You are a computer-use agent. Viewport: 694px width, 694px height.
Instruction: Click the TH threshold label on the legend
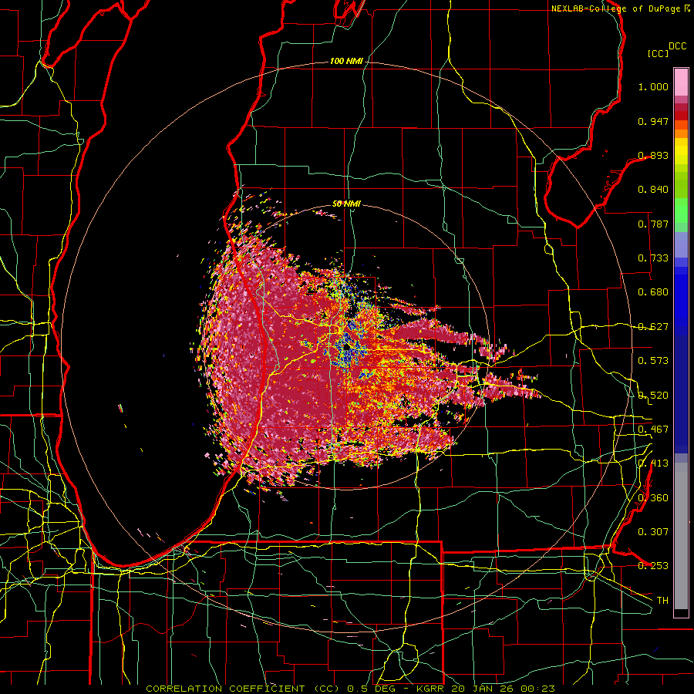(662, 601)
